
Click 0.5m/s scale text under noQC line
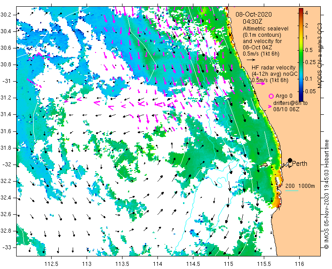270,80
